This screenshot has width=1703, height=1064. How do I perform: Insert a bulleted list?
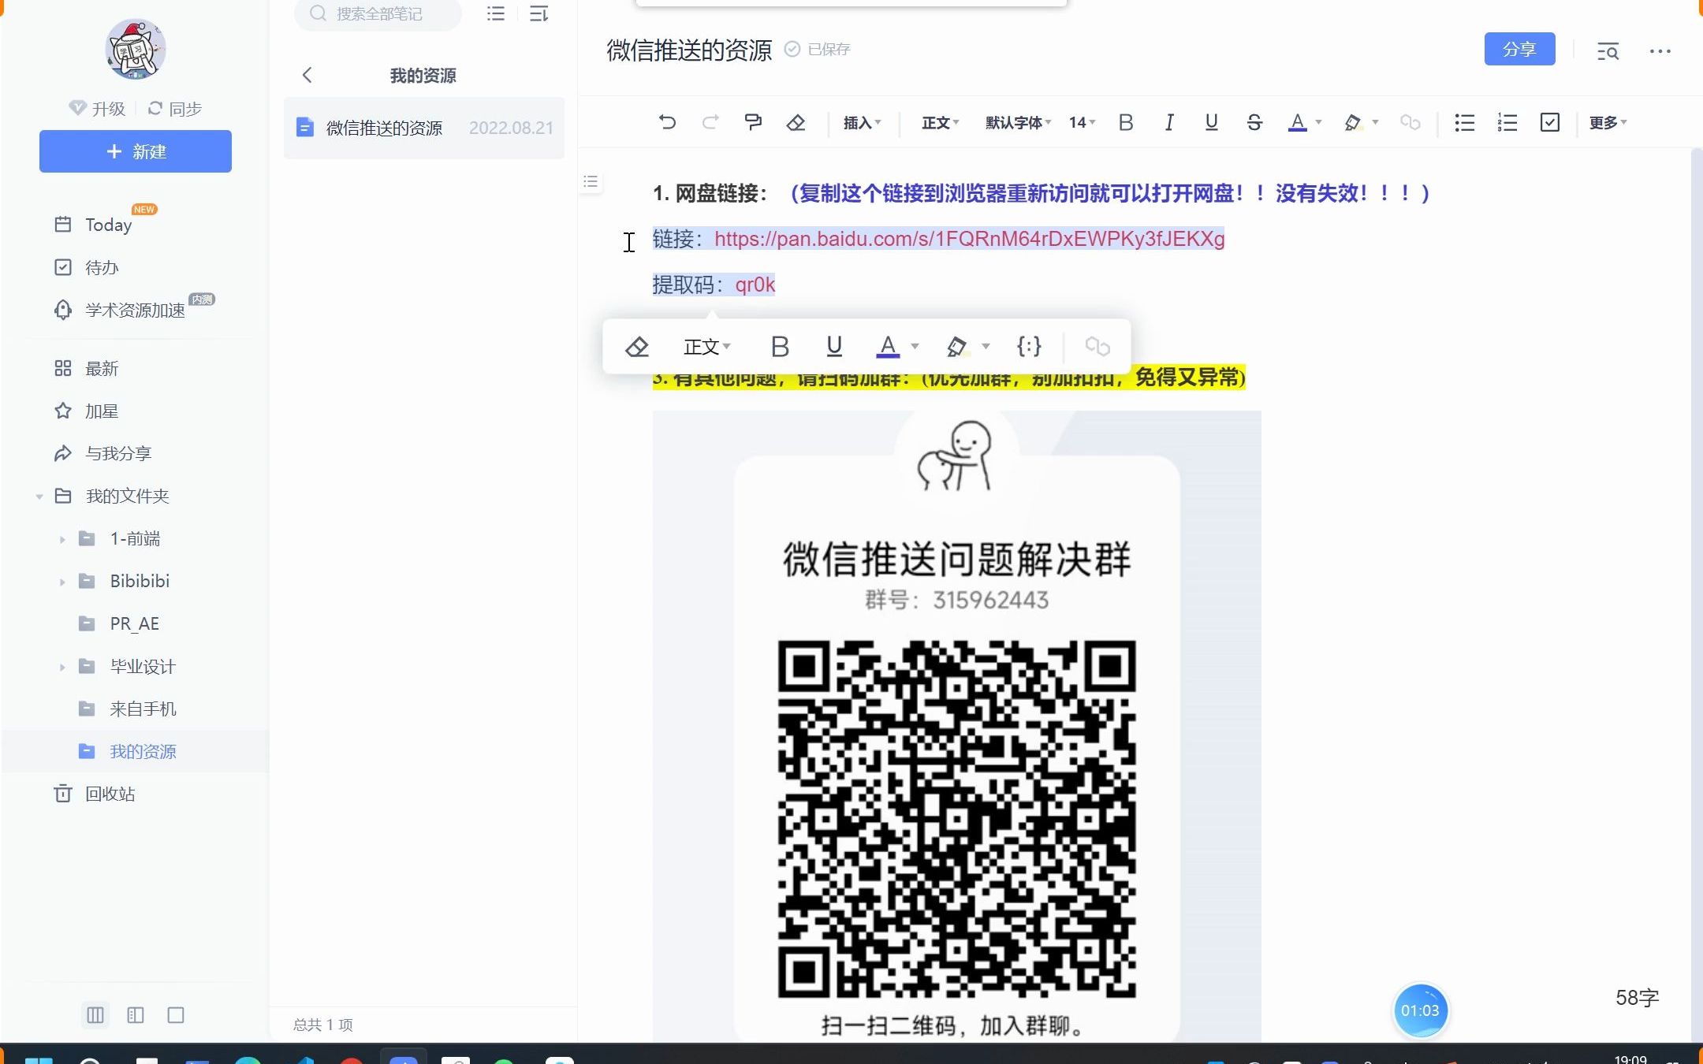(1464, 122)
